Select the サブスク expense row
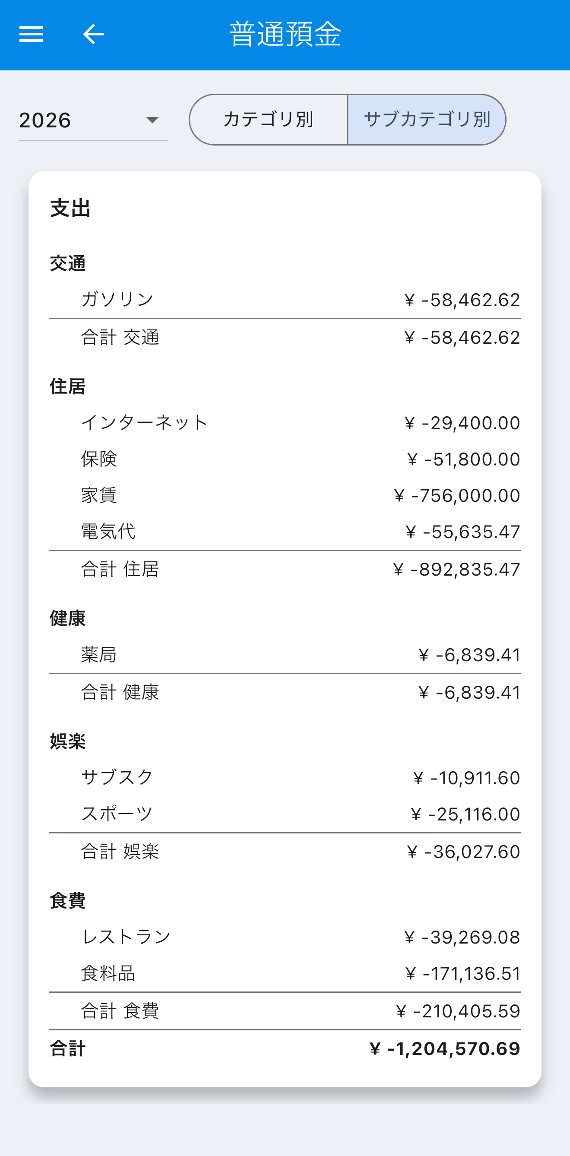 285,778
